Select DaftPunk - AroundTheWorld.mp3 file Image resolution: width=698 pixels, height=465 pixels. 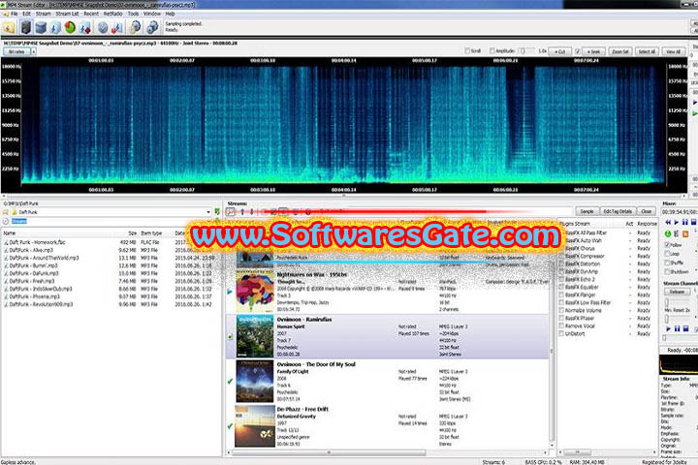pyautogui.click(x=44, y=258)
